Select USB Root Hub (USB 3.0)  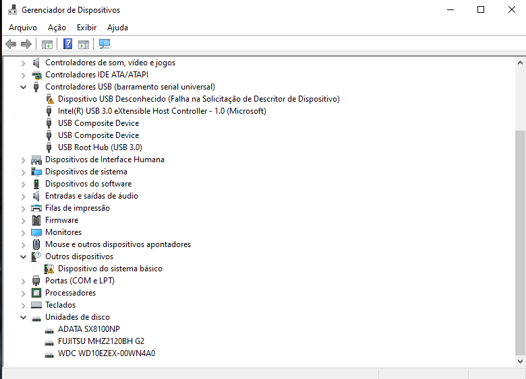100,147
